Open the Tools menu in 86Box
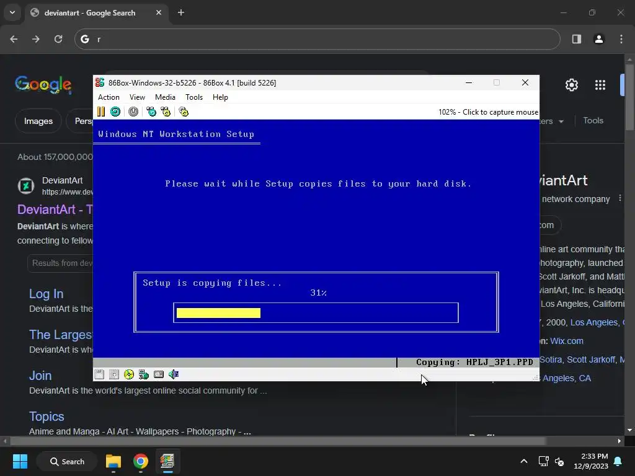 click(x=194, y=97)
